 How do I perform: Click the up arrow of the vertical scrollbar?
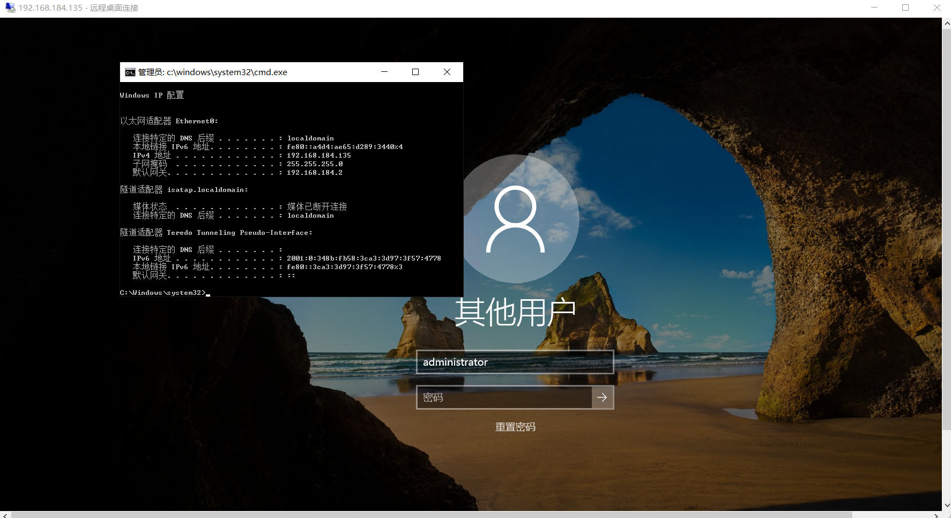coord(946,23)
